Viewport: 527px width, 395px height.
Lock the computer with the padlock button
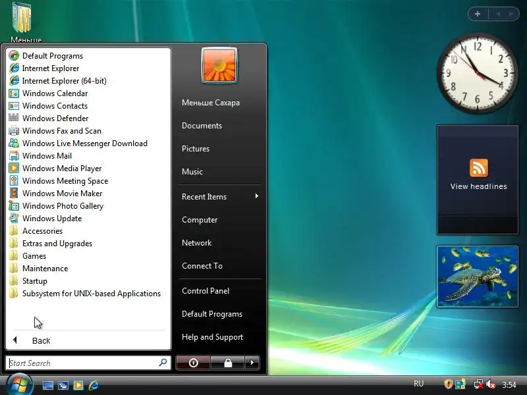[228, 363]
